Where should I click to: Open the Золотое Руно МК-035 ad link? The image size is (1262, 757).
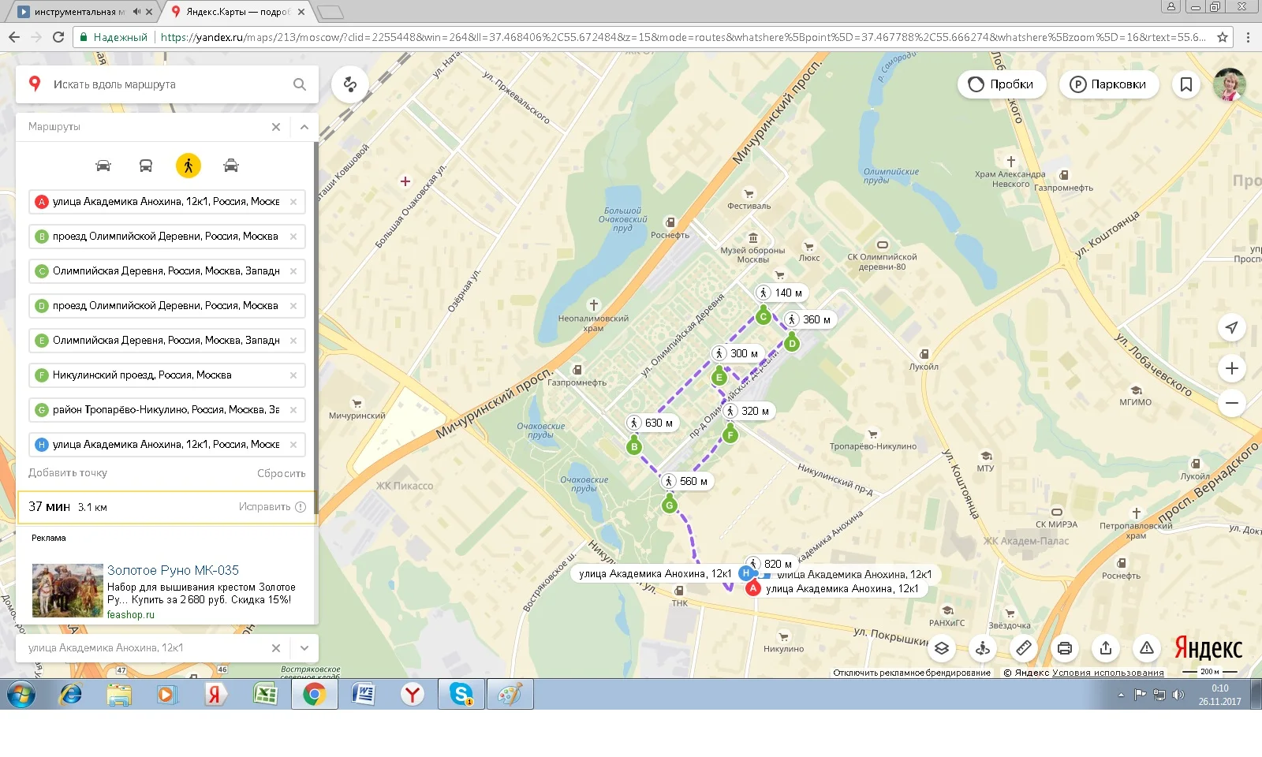(173, 570)
